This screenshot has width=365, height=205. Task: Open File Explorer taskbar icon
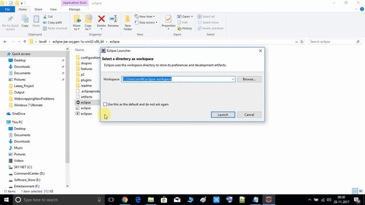[151, 200]
